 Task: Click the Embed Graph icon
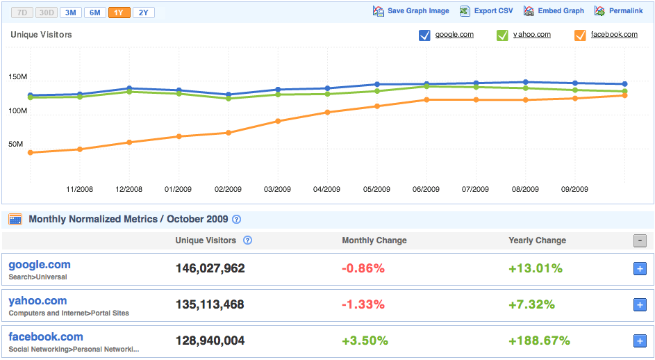(529, 11)
